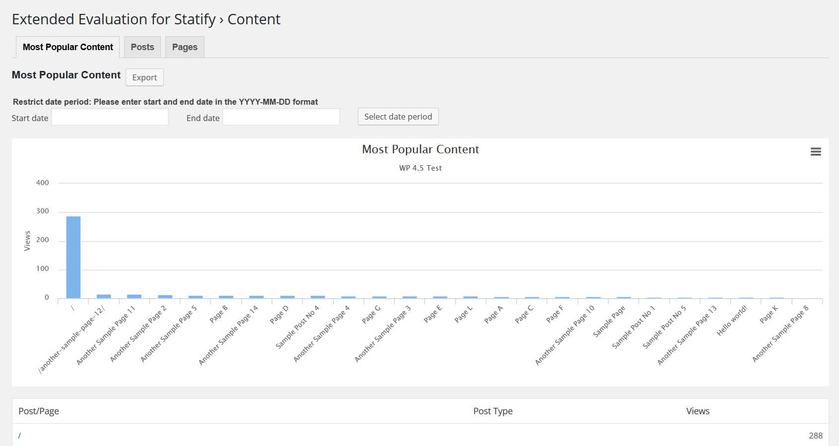Click the Page B bar in chart

(226, 297)
